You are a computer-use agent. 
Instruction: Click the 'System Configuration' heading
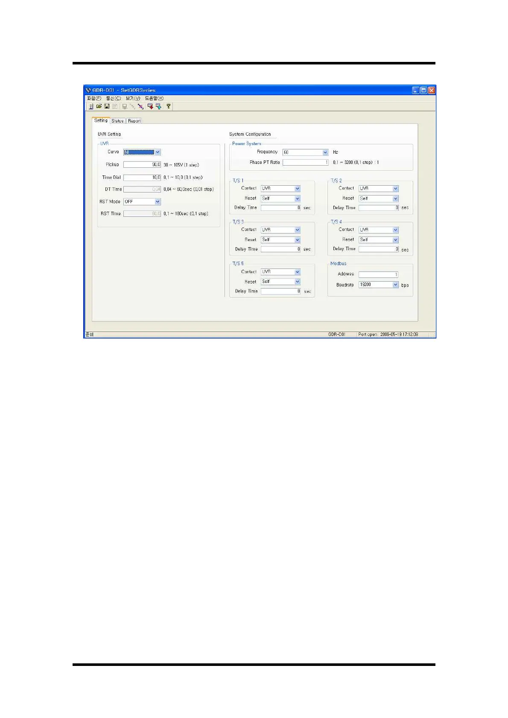pyautogui.click(x=250, y=134)
